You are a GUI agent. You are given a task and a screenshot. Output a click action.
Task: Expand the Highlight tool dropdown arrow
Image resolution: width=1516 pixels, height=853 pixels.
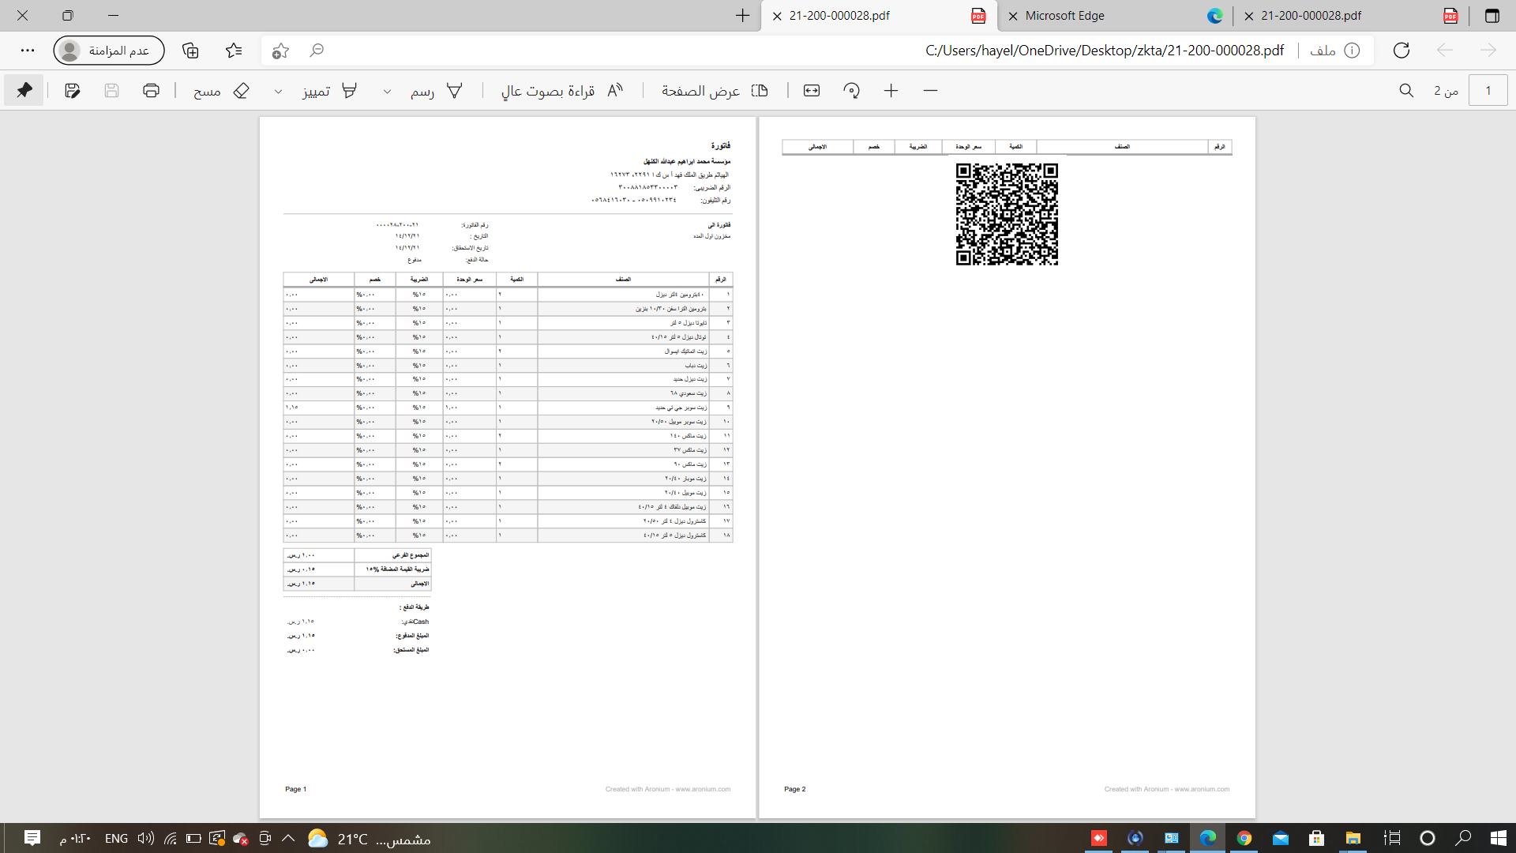278,92
